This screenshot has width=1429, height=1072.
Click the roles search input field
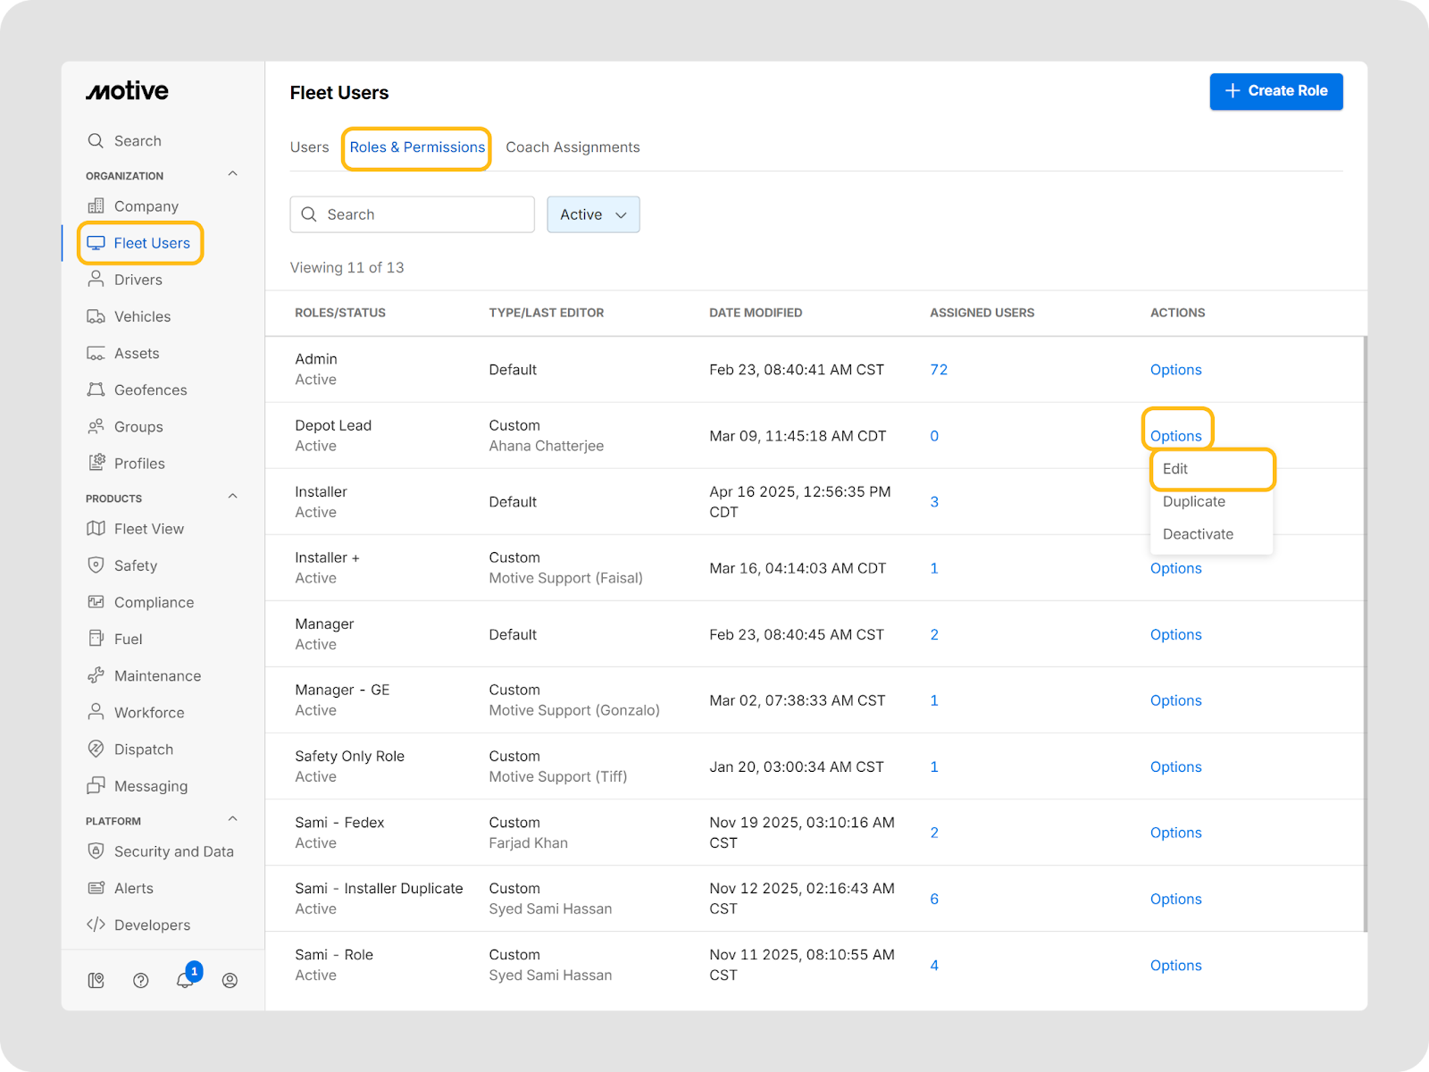(413, 214)
